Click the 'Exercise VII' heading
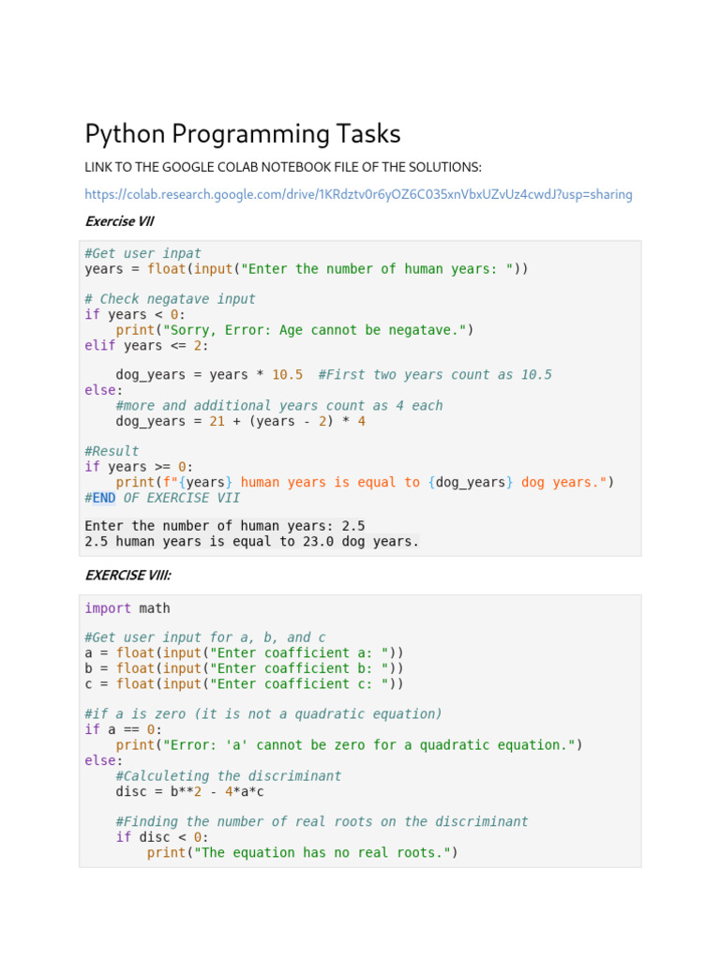This screenshot has height=960, width=720. 119,221
